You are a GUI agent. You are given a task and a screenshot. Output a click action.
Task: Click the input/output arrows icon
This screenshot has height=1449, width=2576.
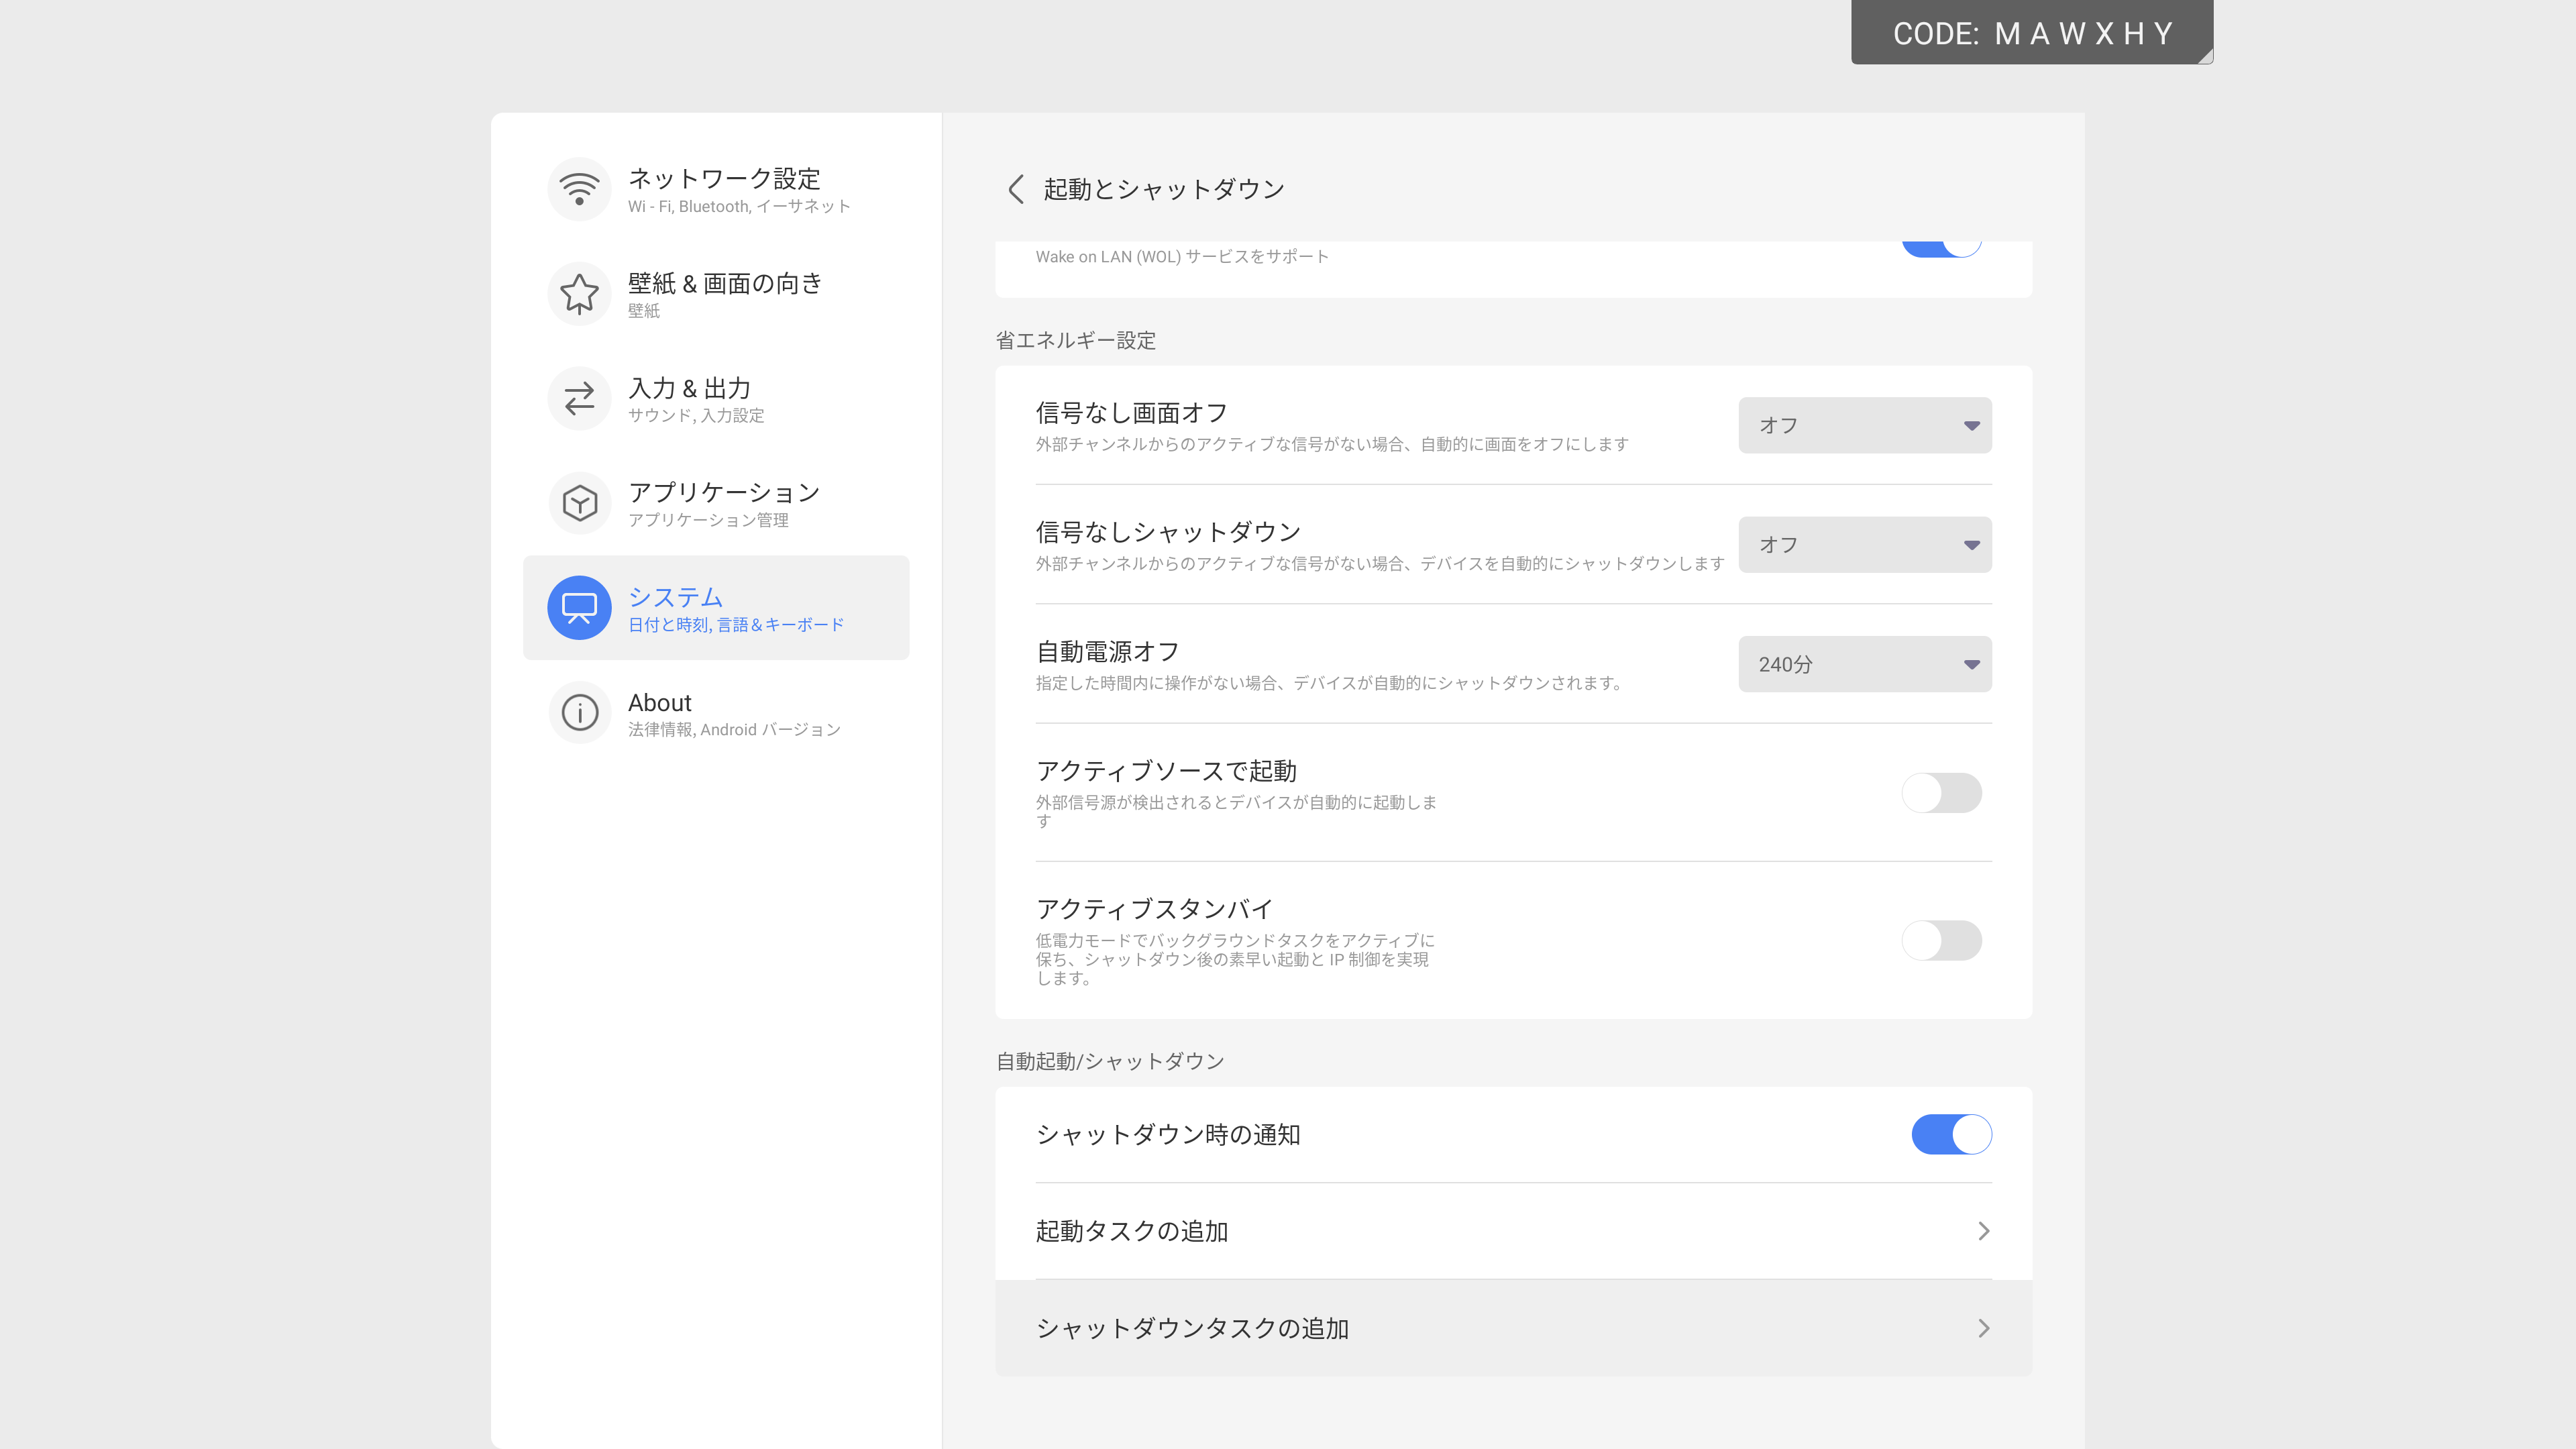(x=579, y=399)
